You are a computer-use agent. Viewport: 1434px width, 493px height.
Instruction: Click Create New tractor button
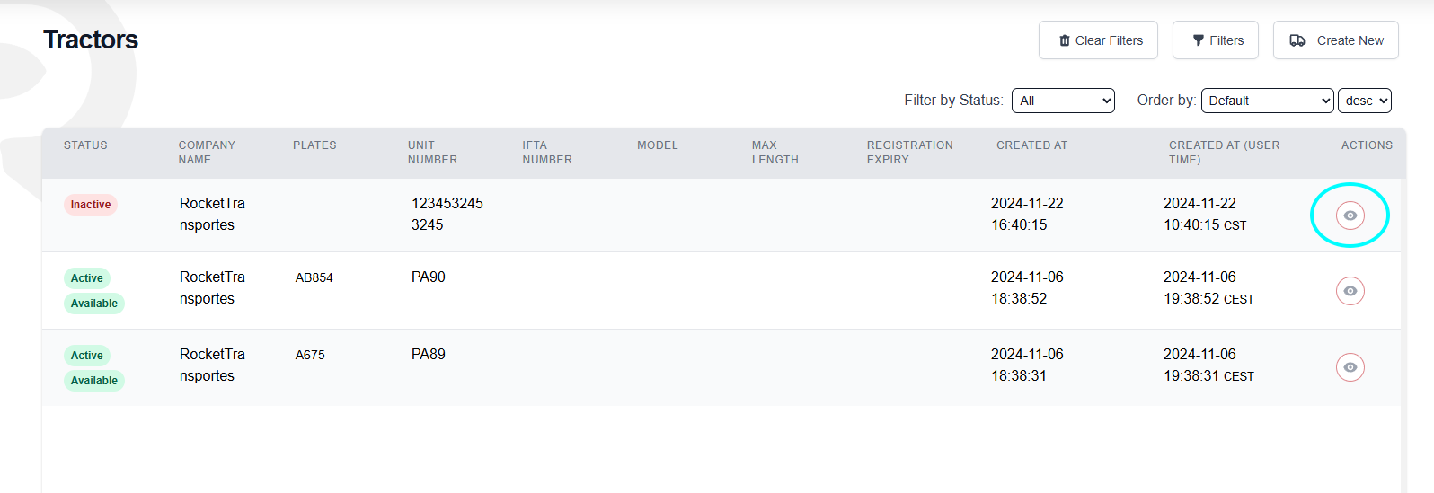(x=1336, y=40)
